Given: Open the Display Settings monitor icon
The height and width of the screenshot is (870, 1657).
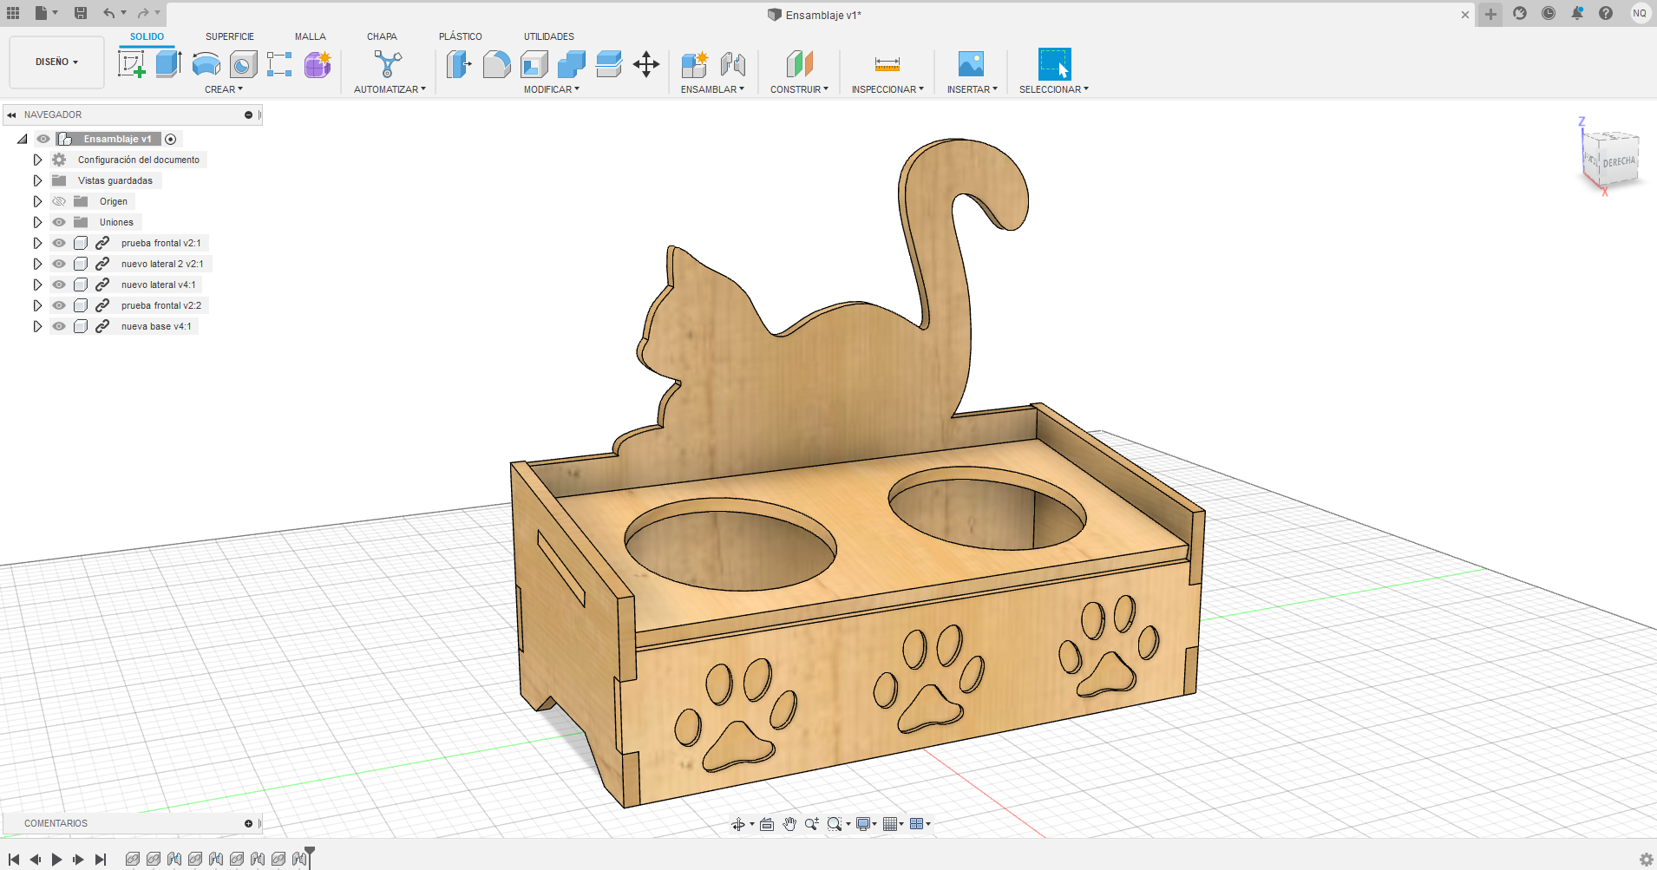Looking at the screenshot, I should (x=863, y=824).
